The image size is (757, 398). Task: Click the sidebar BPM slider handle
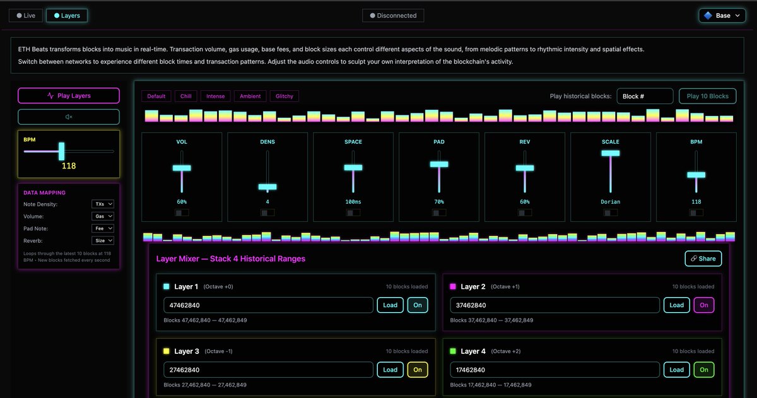coord(62,151)
